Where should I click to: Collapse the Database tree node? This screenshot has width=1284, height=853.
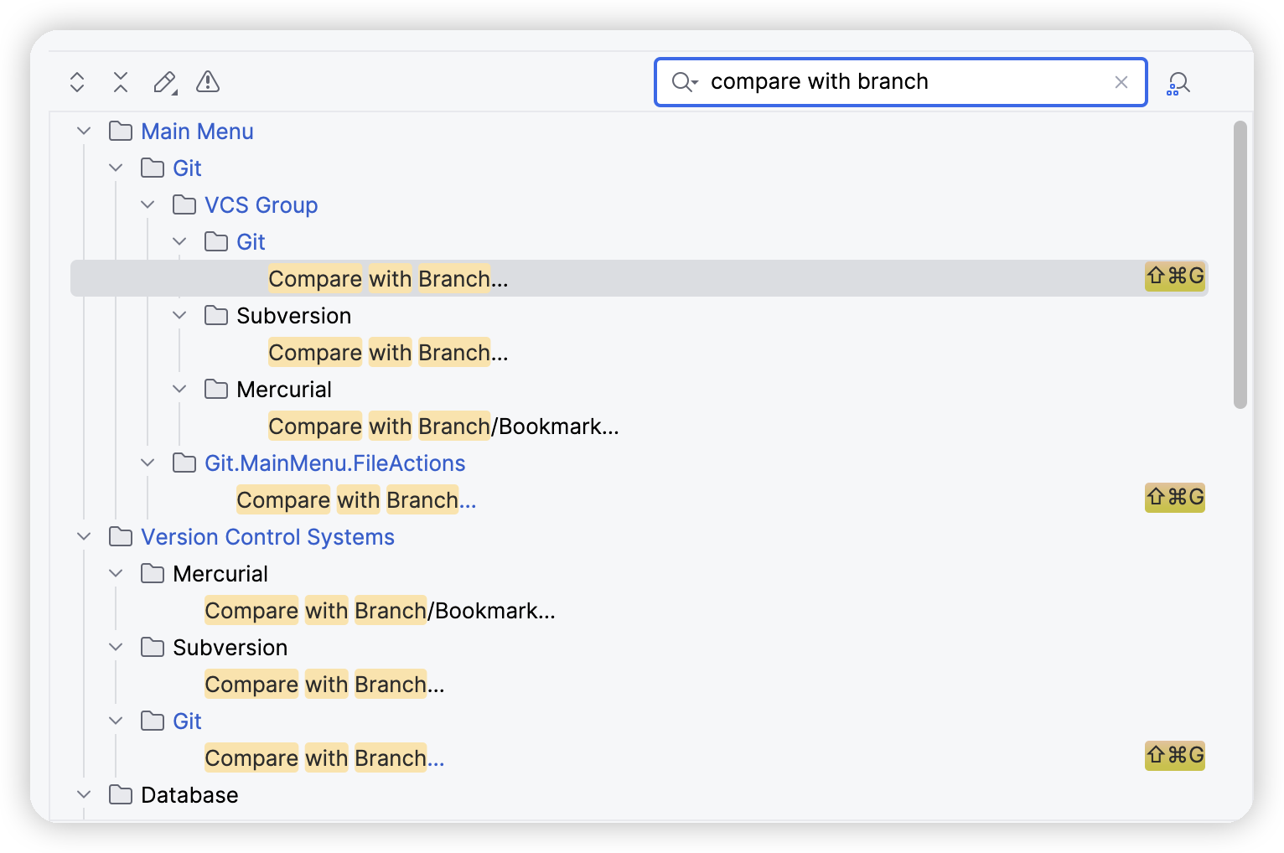84,795
